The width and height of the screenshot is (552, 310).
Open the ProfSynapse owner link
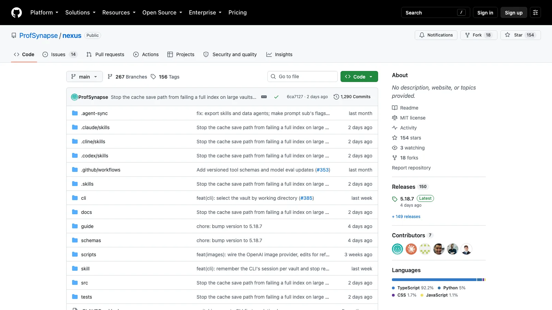39,35
